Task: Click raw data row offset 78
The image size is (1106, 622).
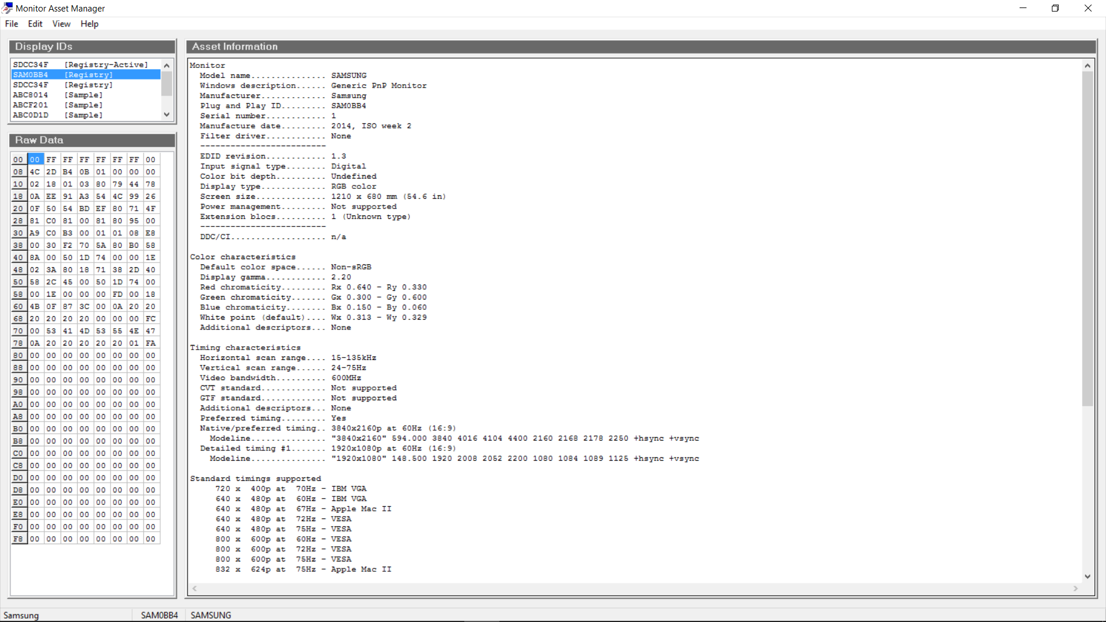Action: tap(18, 343)
